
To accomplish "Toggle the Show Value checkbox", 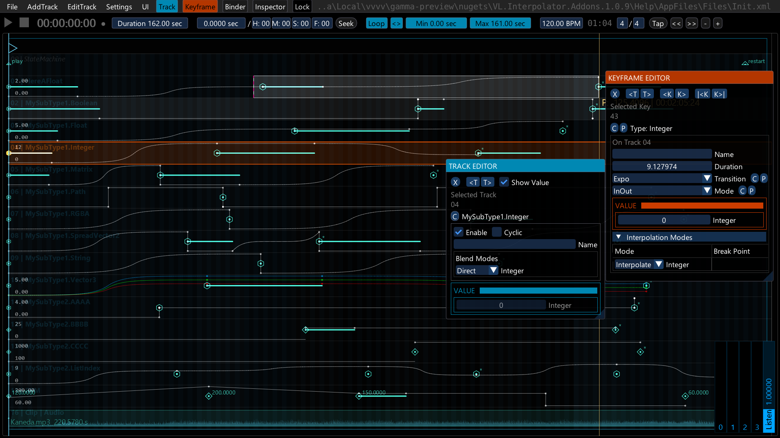I will tap(504, 182).
